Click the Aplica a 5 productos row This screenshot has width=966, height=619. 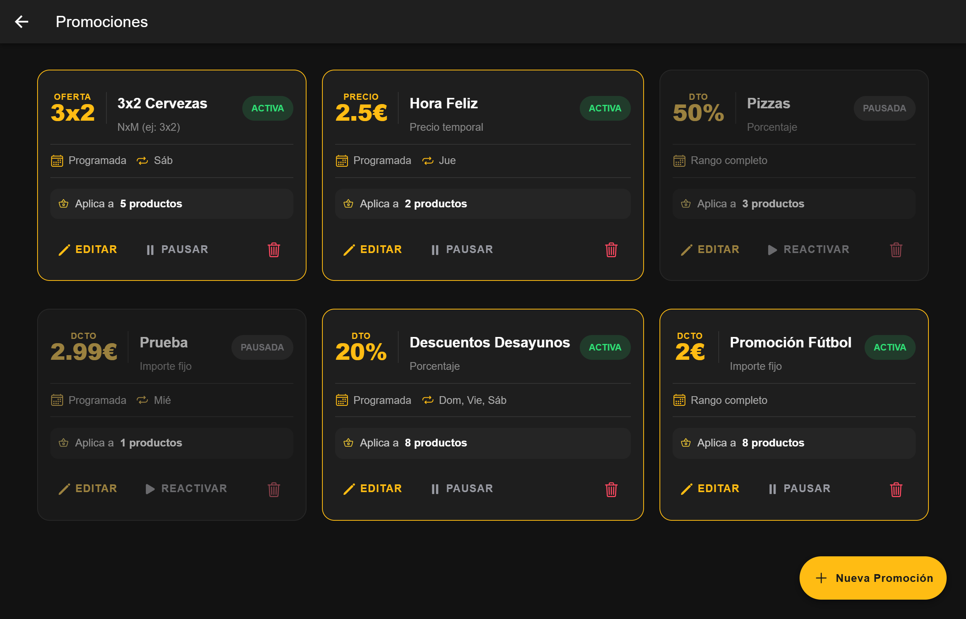click(171, 204)
